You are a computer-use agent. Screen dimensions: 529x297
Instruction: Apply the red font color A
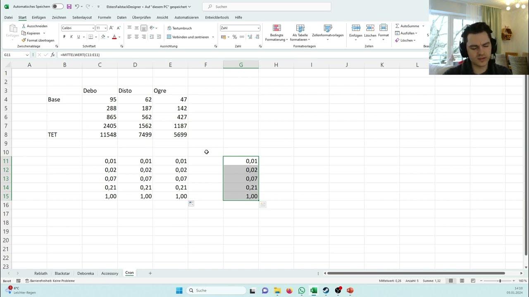click(x=114, y=37)
